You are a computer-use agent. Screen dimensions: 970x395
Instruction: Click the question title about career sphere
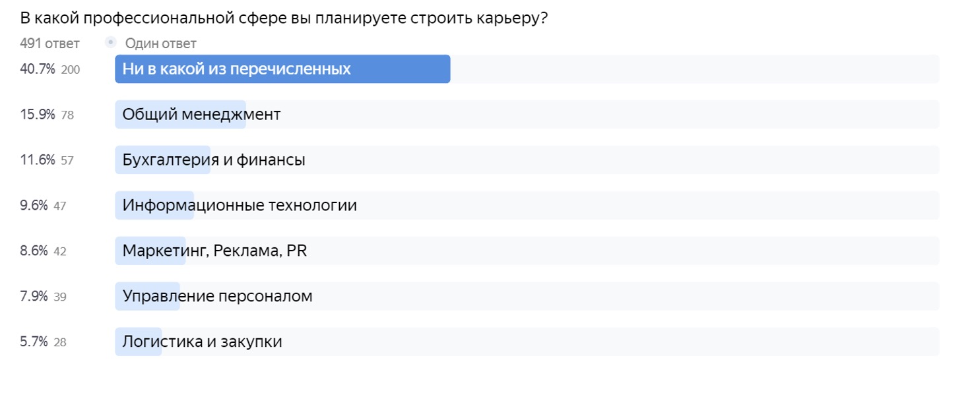coord(284,18)
